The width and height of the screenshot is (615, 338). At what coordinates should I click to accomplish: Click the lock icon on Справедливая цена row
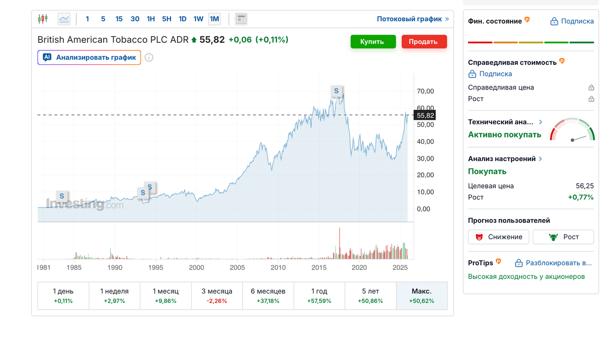click(x=591, y=88)
